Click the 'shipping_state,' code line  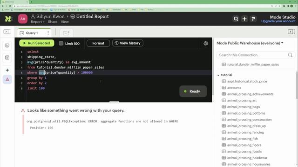click(41, 57)
